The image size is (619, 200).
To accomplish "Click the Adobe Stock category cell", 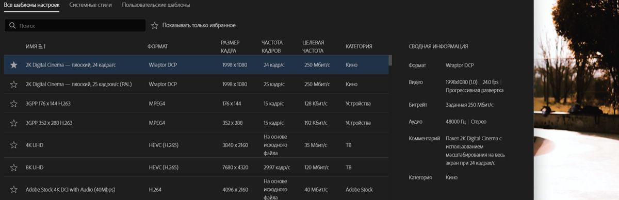I will [359, 190].
